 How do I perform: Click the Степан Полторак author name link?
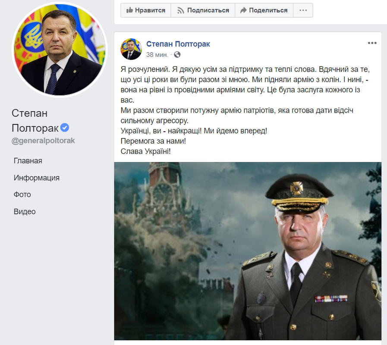coord(178,44)
